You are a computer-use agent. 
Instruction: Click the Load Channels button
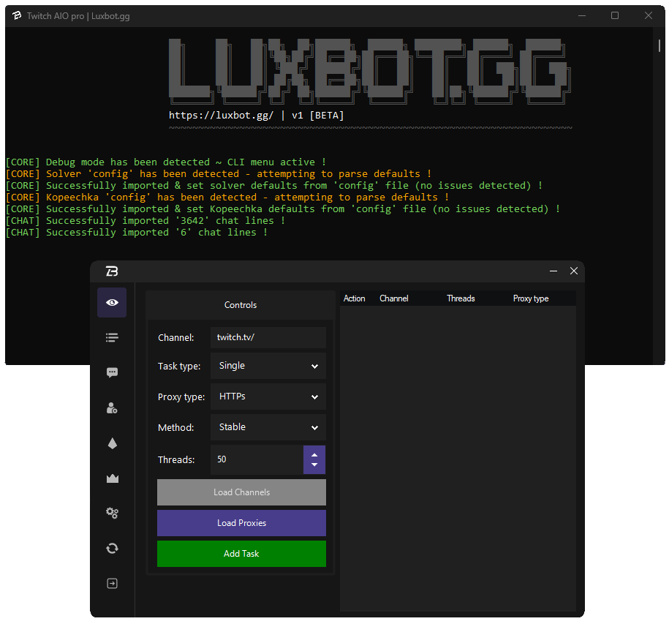pyautogui.click(x=241, y=492)
